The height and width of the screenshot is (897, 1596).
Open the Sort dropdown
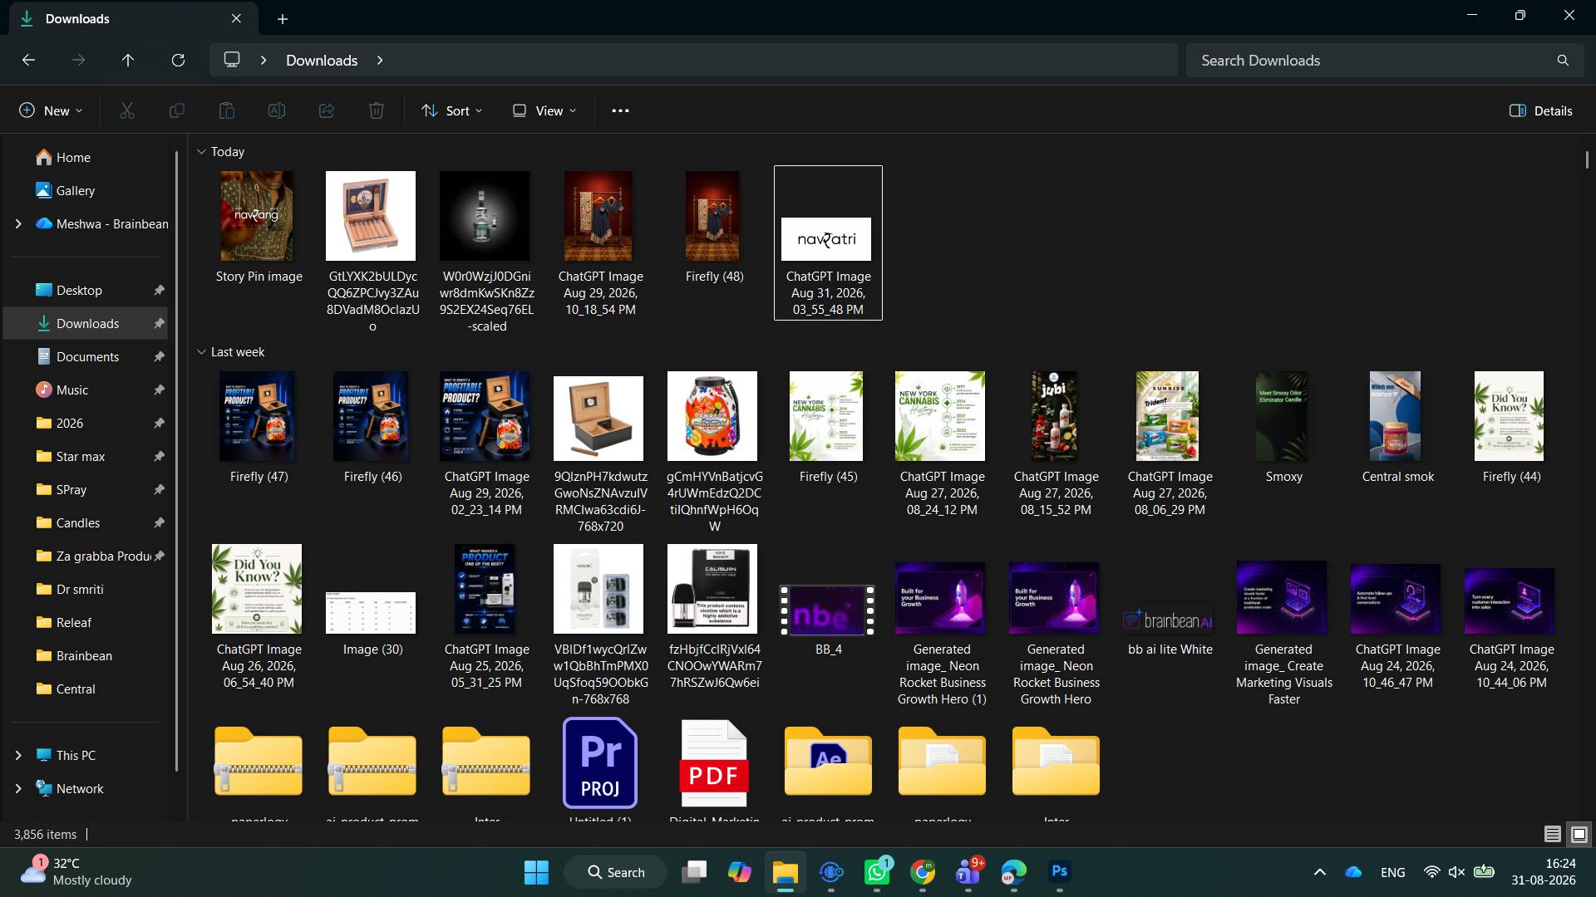[451, 110]
